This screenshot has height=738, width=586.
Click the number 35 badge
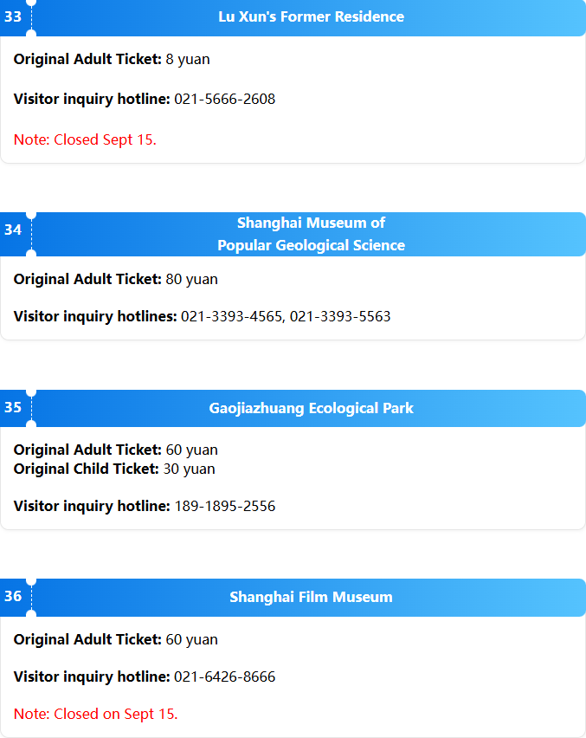click(13, 408)
